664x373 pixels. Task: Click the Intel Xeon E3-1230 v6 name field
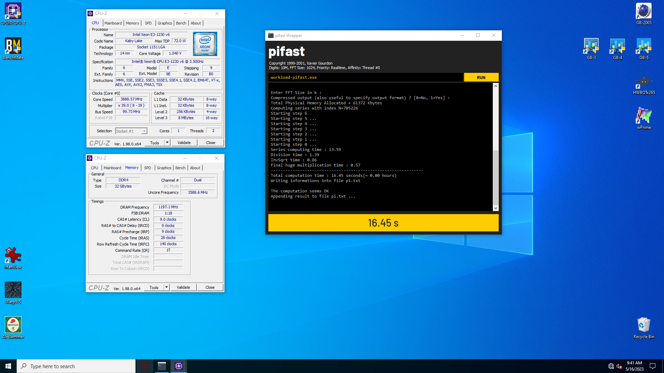(x=151, y=35)
